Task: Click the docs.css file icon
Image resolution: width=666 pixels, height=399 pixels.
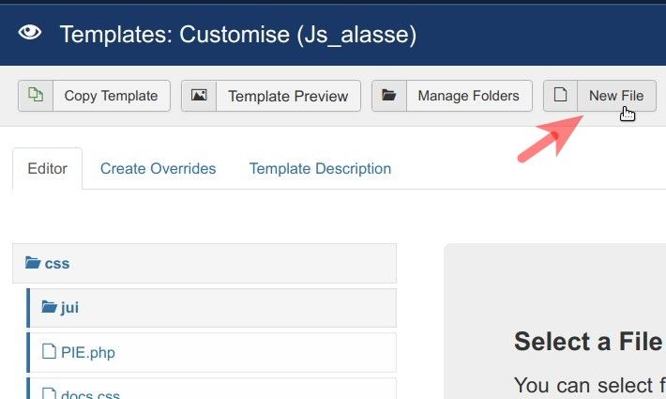Action: (x=51, y=393)
